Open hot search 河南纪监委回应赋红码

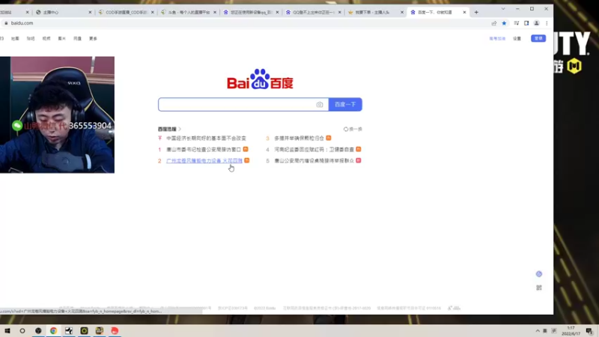(x=314, y=149)
